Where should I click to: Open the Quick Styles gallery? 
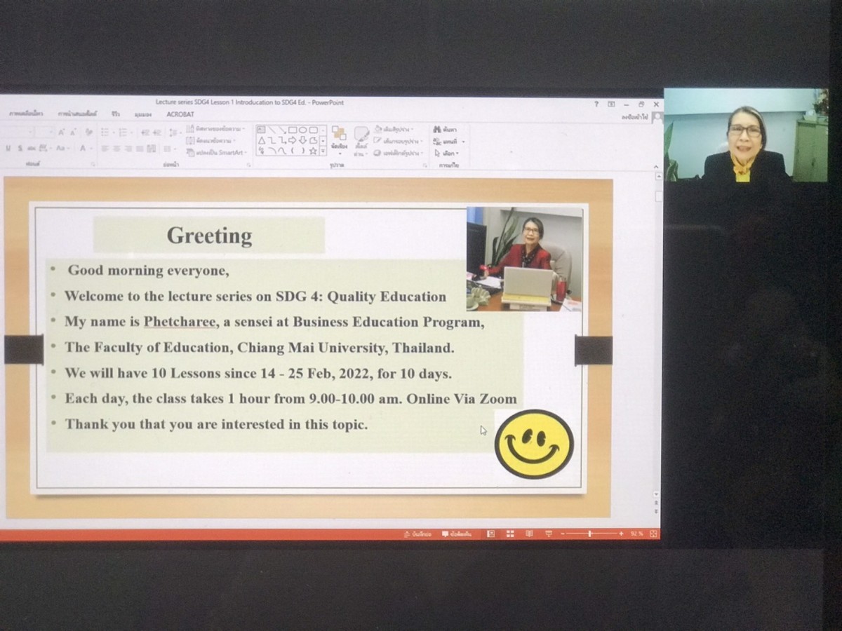[x=361, y=140]
